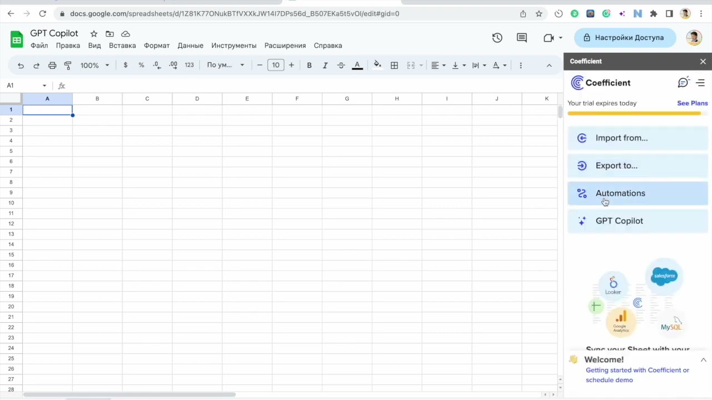Open the 100% zoom dropdown
This screenshot has width=712, height=400.
point(95,66)
